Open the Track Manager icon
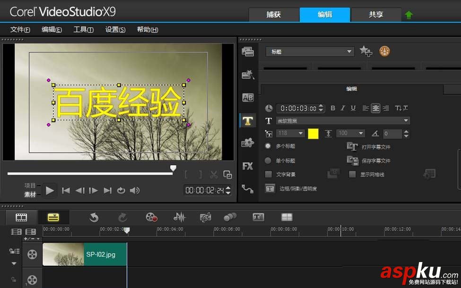461x288 pixels. pyautogui.click(x=286, y=217)
